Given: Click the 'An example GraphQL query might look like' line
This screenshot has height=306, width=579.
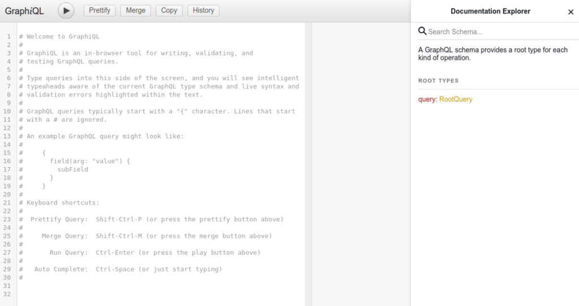Looking at the screenshot, I should coord(102,137).
